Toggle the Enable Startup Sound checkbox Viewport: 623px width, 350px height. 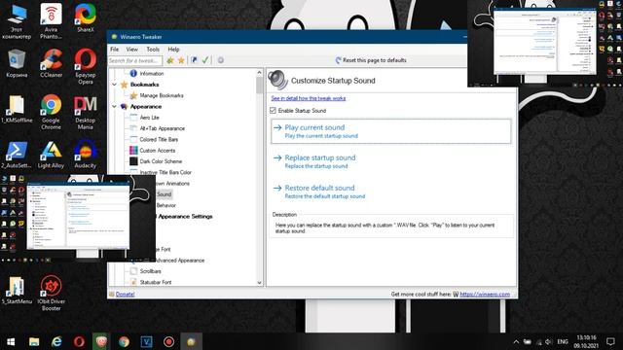click(x=273, y=110)
